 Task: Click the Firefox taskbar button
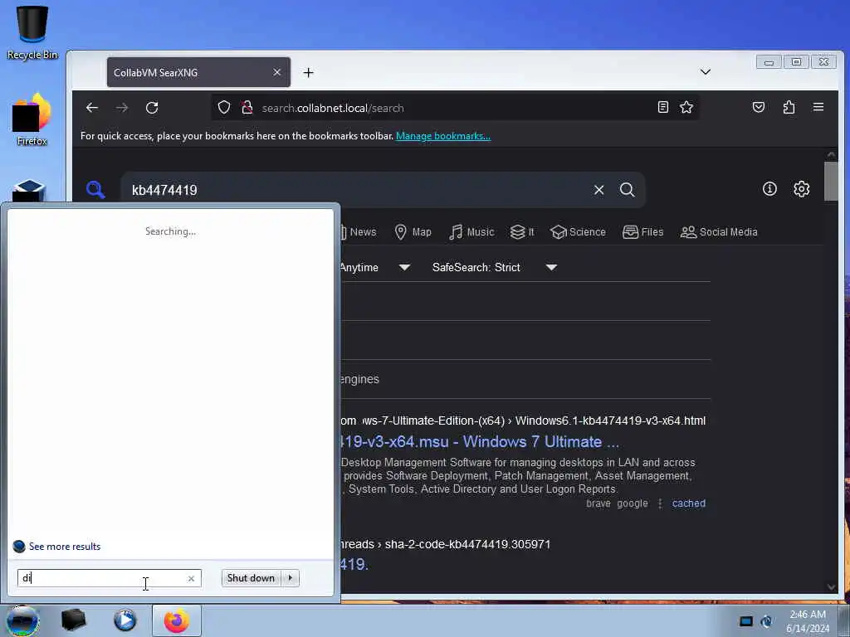177,620
